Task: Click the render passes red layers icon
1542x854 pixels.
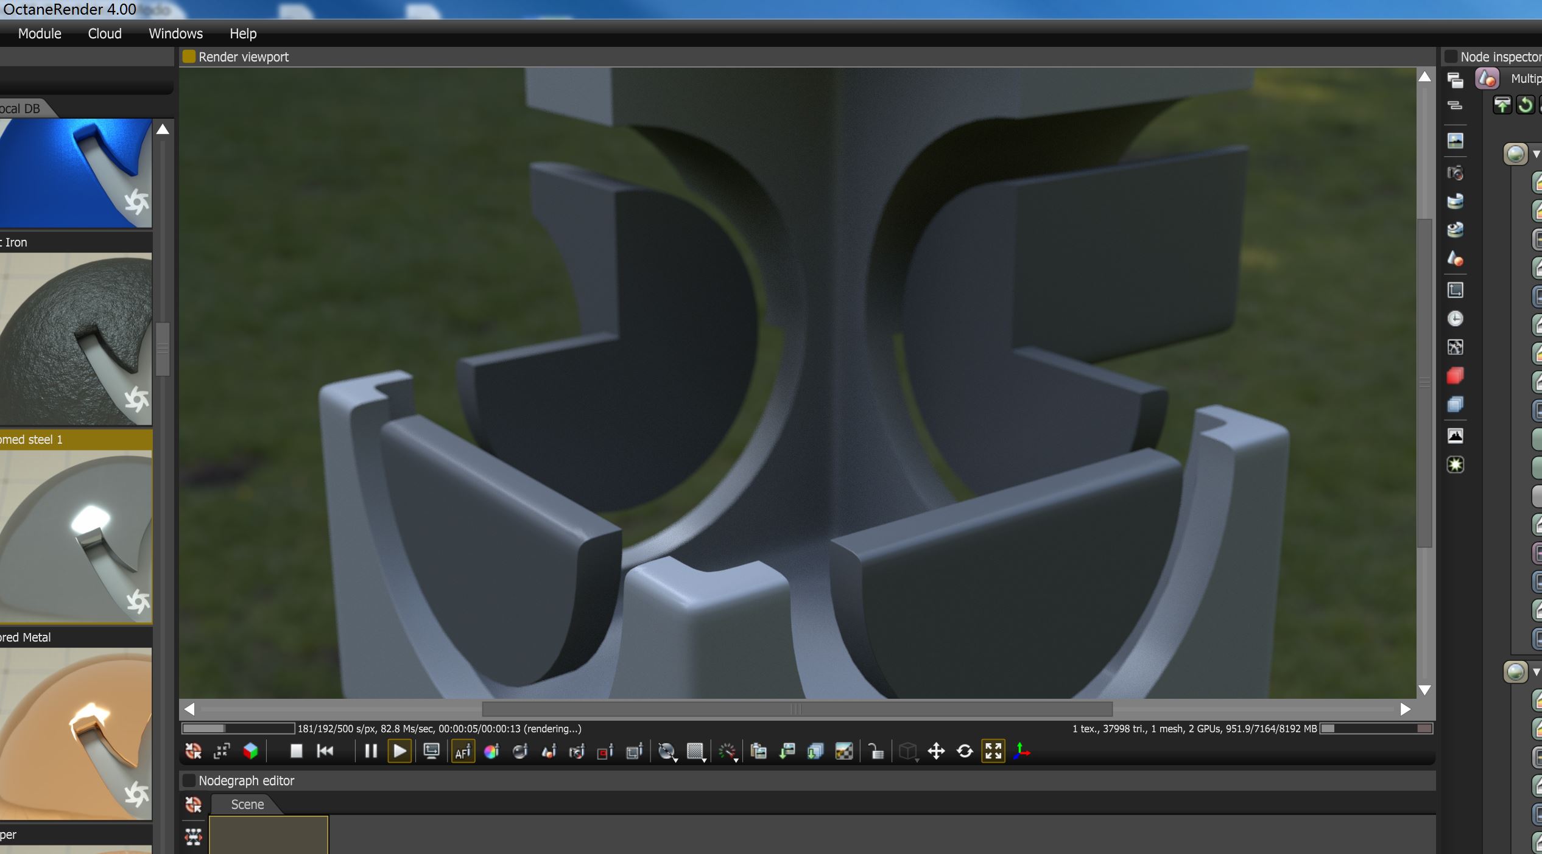Action: tap(1455, 376)
